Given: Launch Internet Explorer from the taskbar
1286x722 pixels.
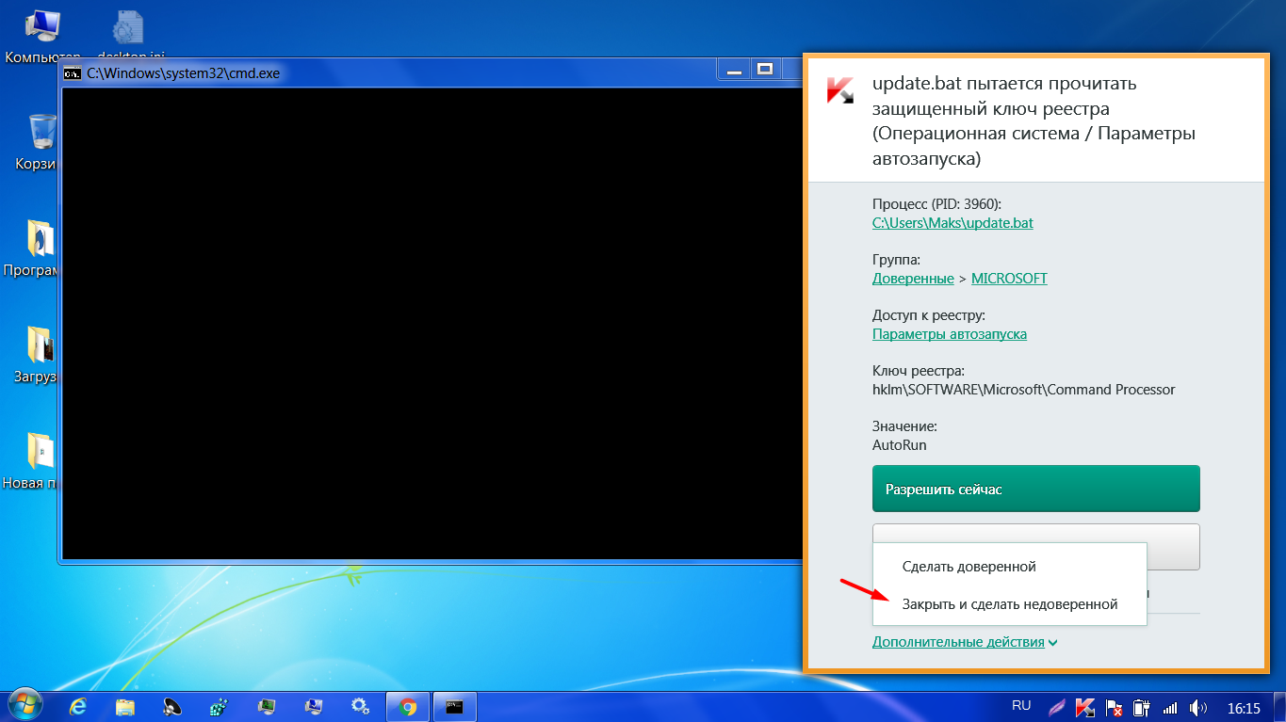Looking at the screenshot, I should pos(79,707).
